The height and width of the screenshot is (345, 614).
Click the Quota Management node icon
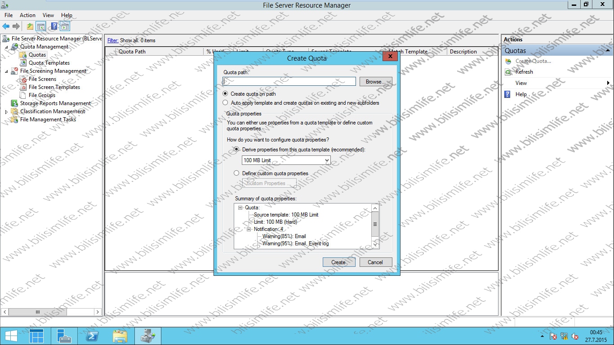pos(15,47)
